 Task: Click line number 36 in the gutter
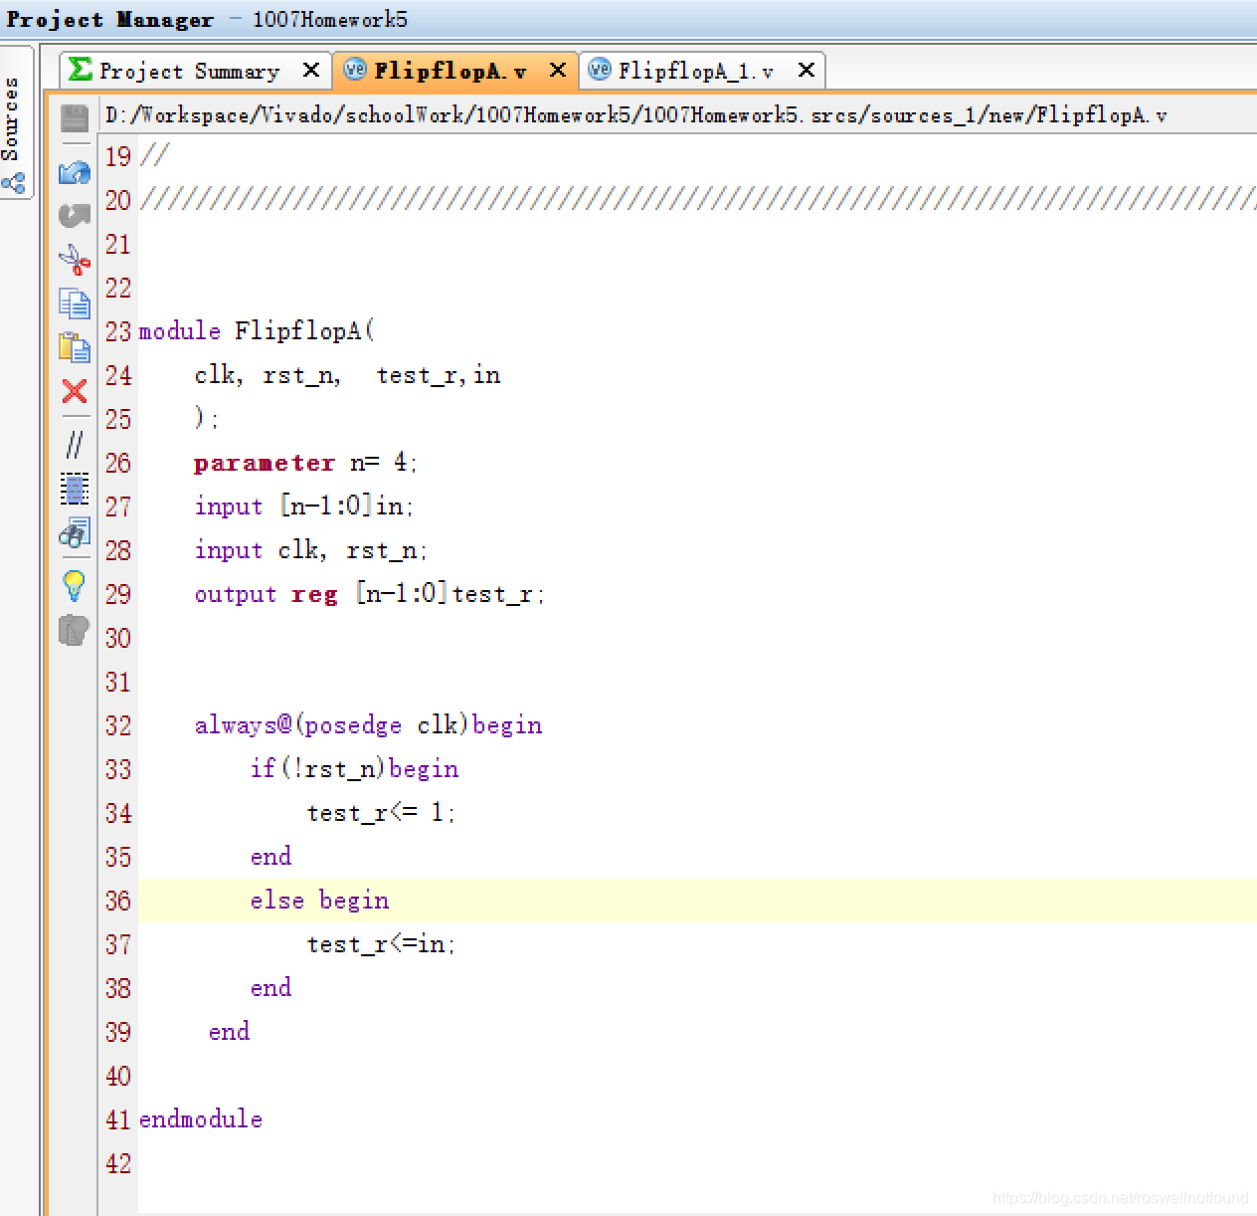coord(118,901)
